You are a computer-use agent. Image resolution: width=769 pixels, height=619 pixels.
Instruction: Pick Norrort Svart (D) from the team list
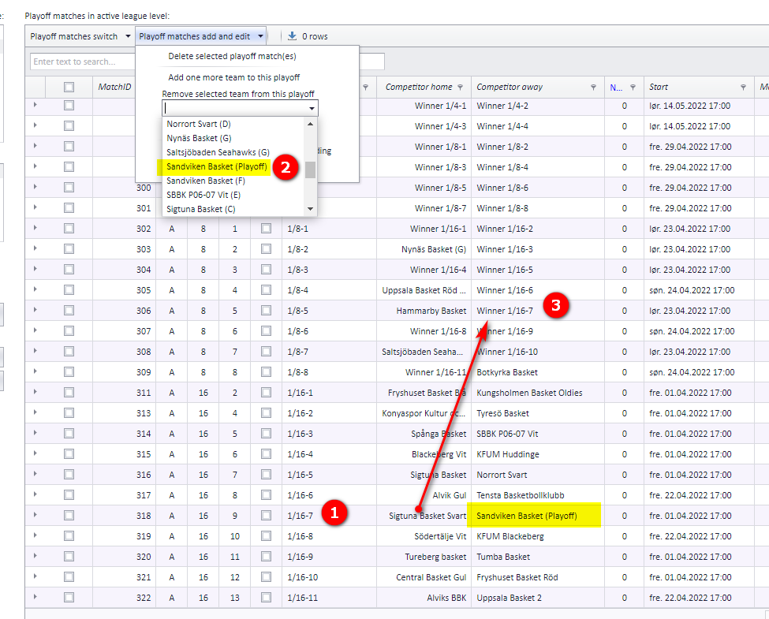click(x=199, y=124)
